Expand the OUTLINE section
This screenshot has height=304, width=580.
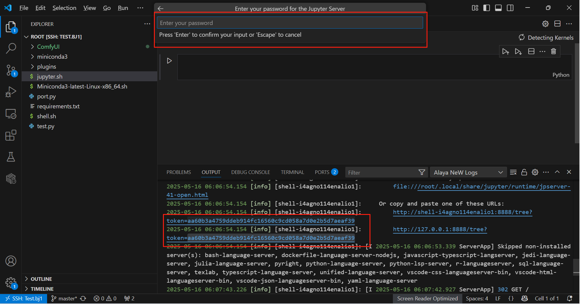point(41,279)
